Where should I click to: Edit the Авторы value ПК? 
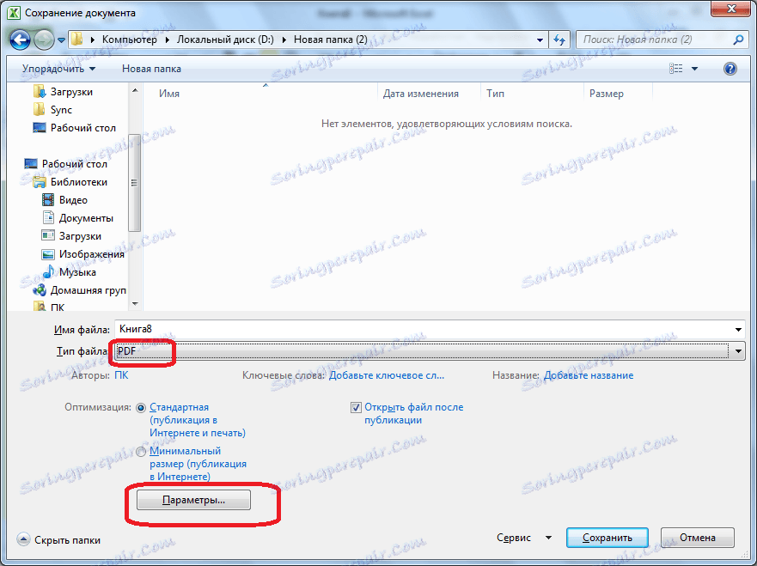[x=121, y=375]
